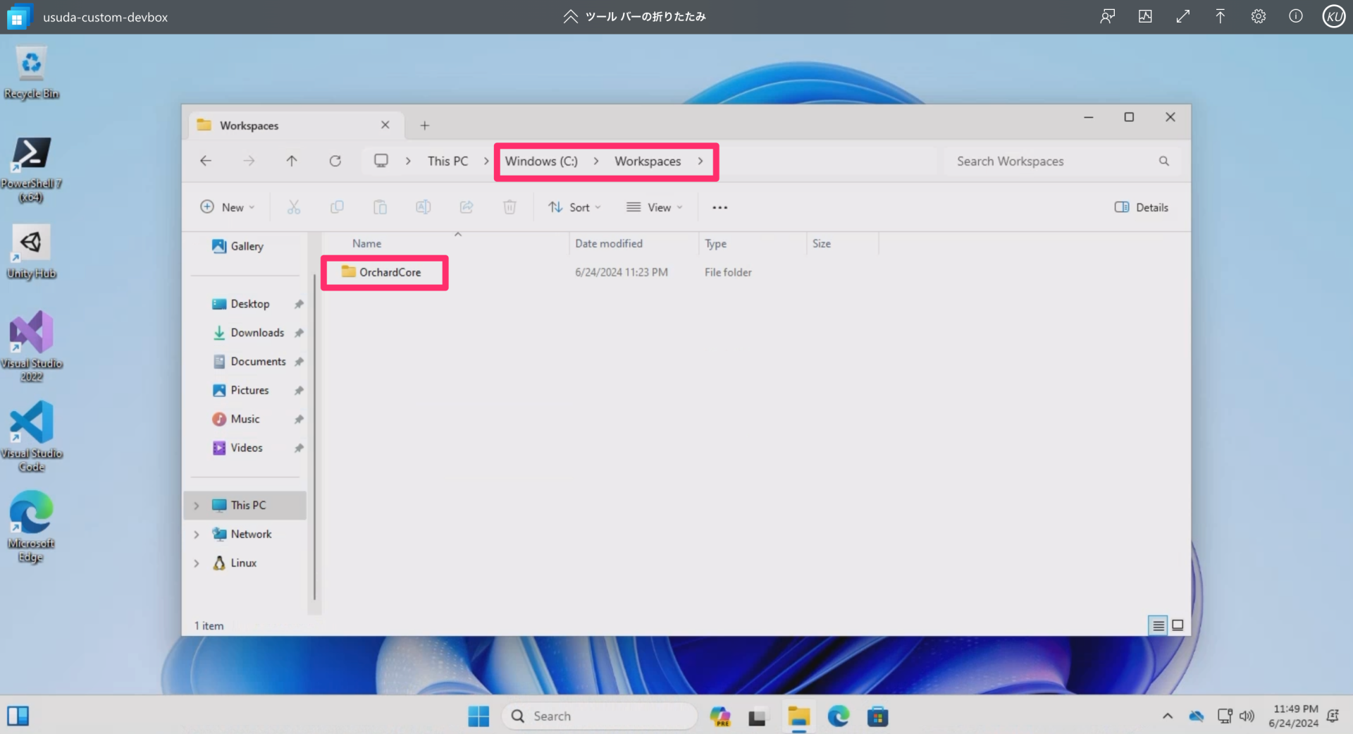Cut the selected item with the scissors icon
The height and width of the screenshot is (734, 1353).
(293, 207)
